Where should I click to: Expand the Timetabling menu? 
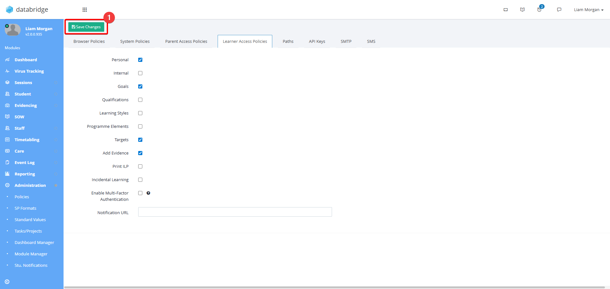point(56,140)
